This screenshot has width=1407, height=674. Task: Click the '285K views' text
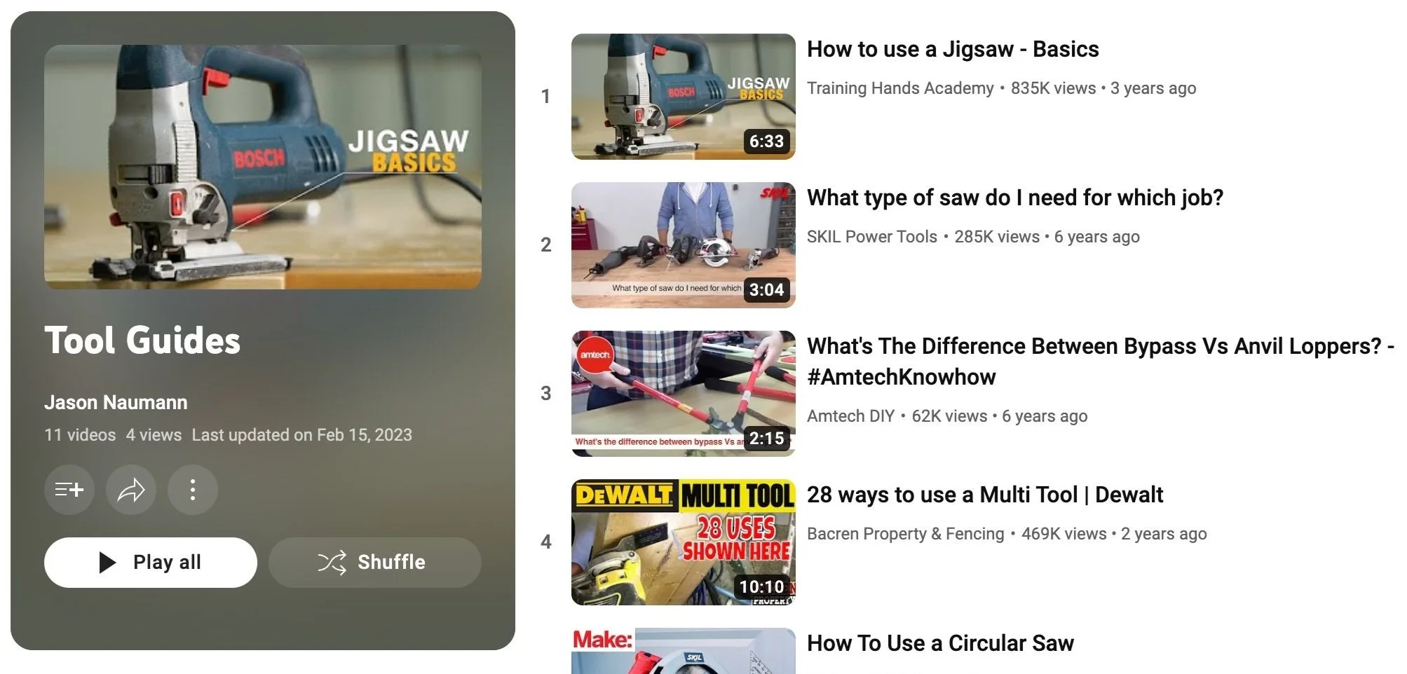(x=997, y=237)
